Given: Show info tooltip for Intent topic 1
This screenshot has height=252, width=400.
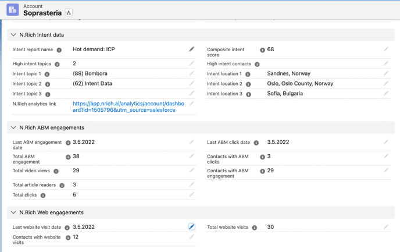Looking at the screenshot, I should click(x=47, y=74).
